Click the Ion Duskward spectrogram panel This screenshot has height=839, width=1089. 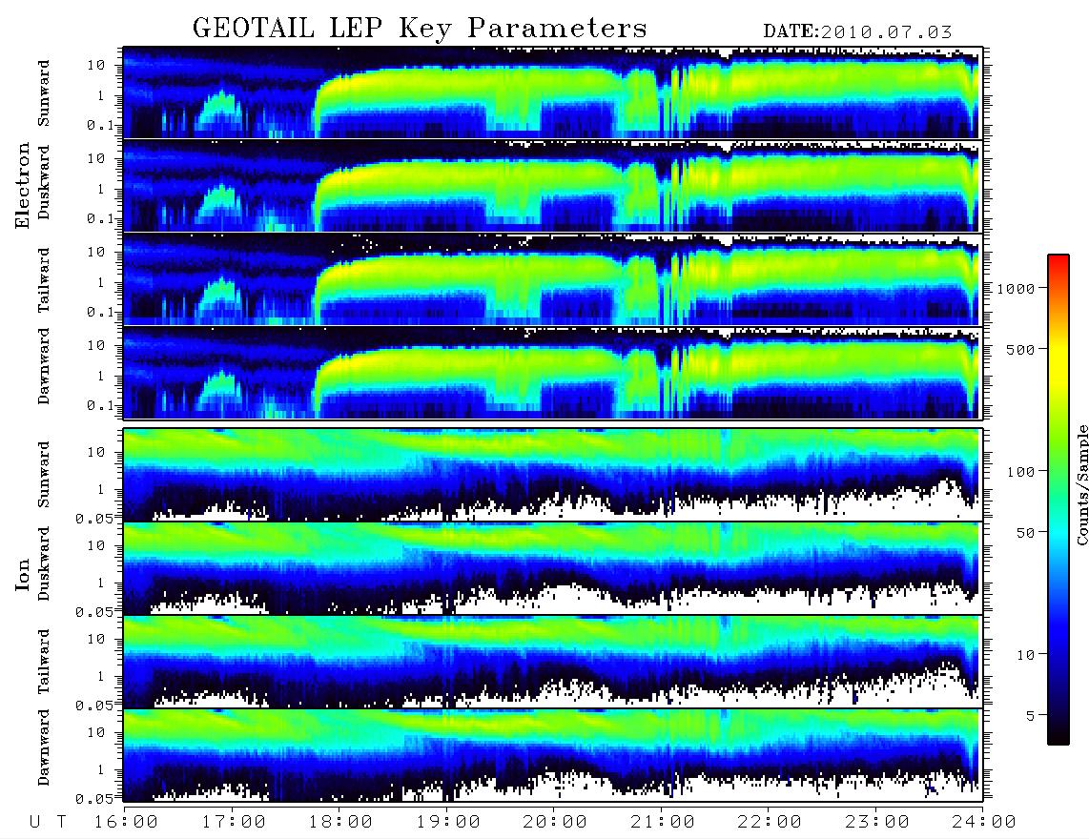552,569
